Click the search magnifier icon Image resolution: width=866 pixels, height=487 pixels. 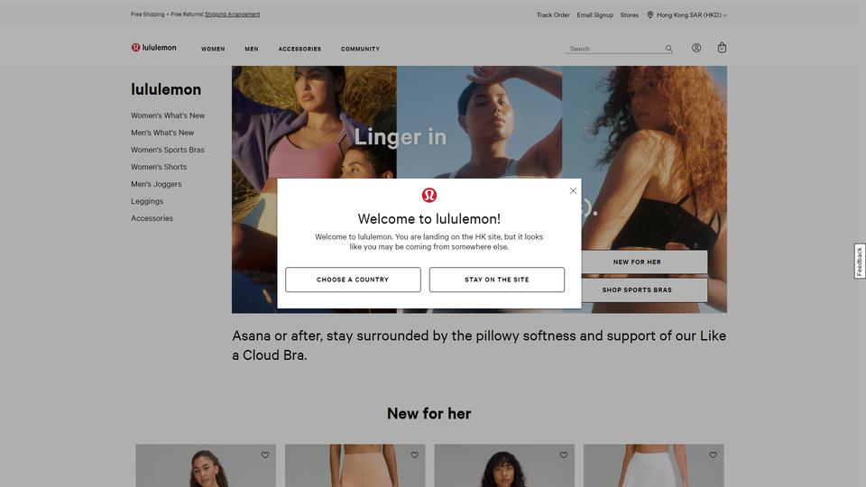[668, 49]
